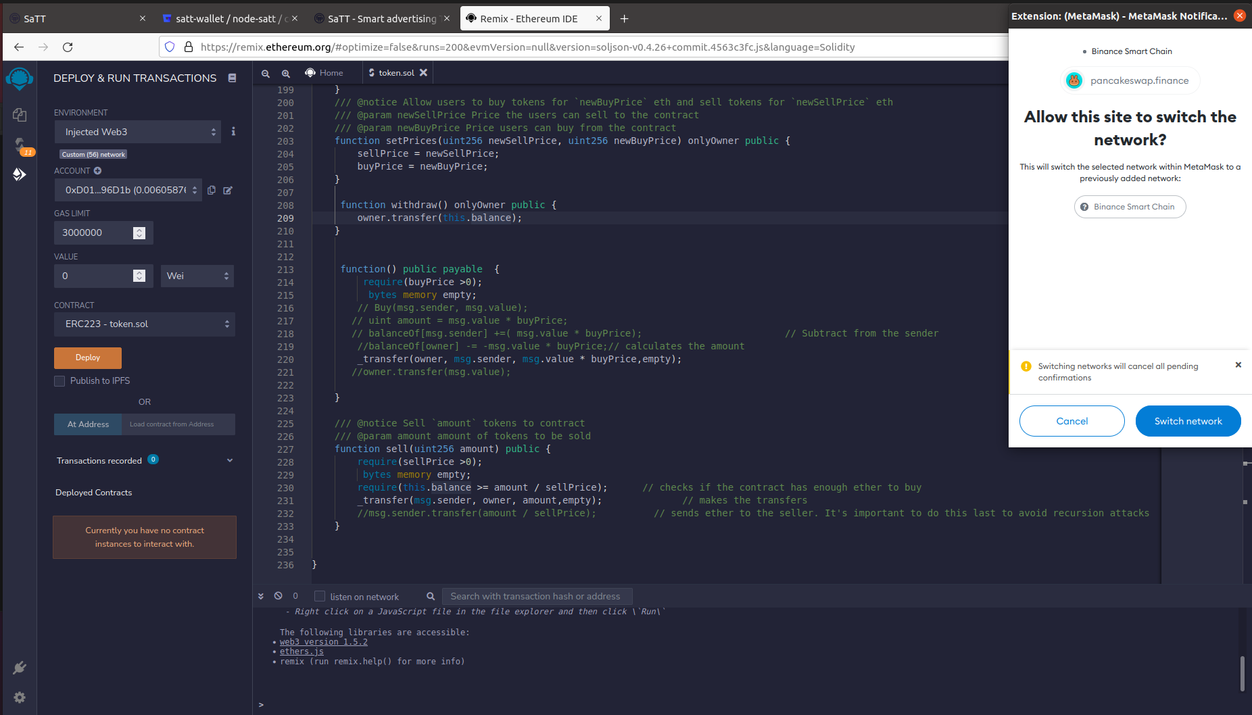Open the documentation book icon in panel header
Screen dimensions: 1252x715
point(232,78)
